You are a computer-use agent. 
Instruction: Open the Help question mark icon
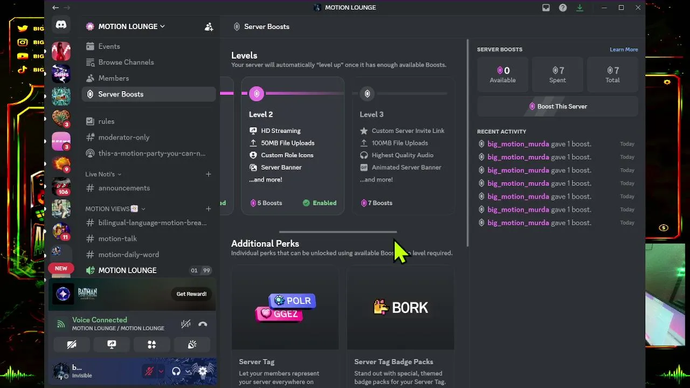click(x=563, y=8)
